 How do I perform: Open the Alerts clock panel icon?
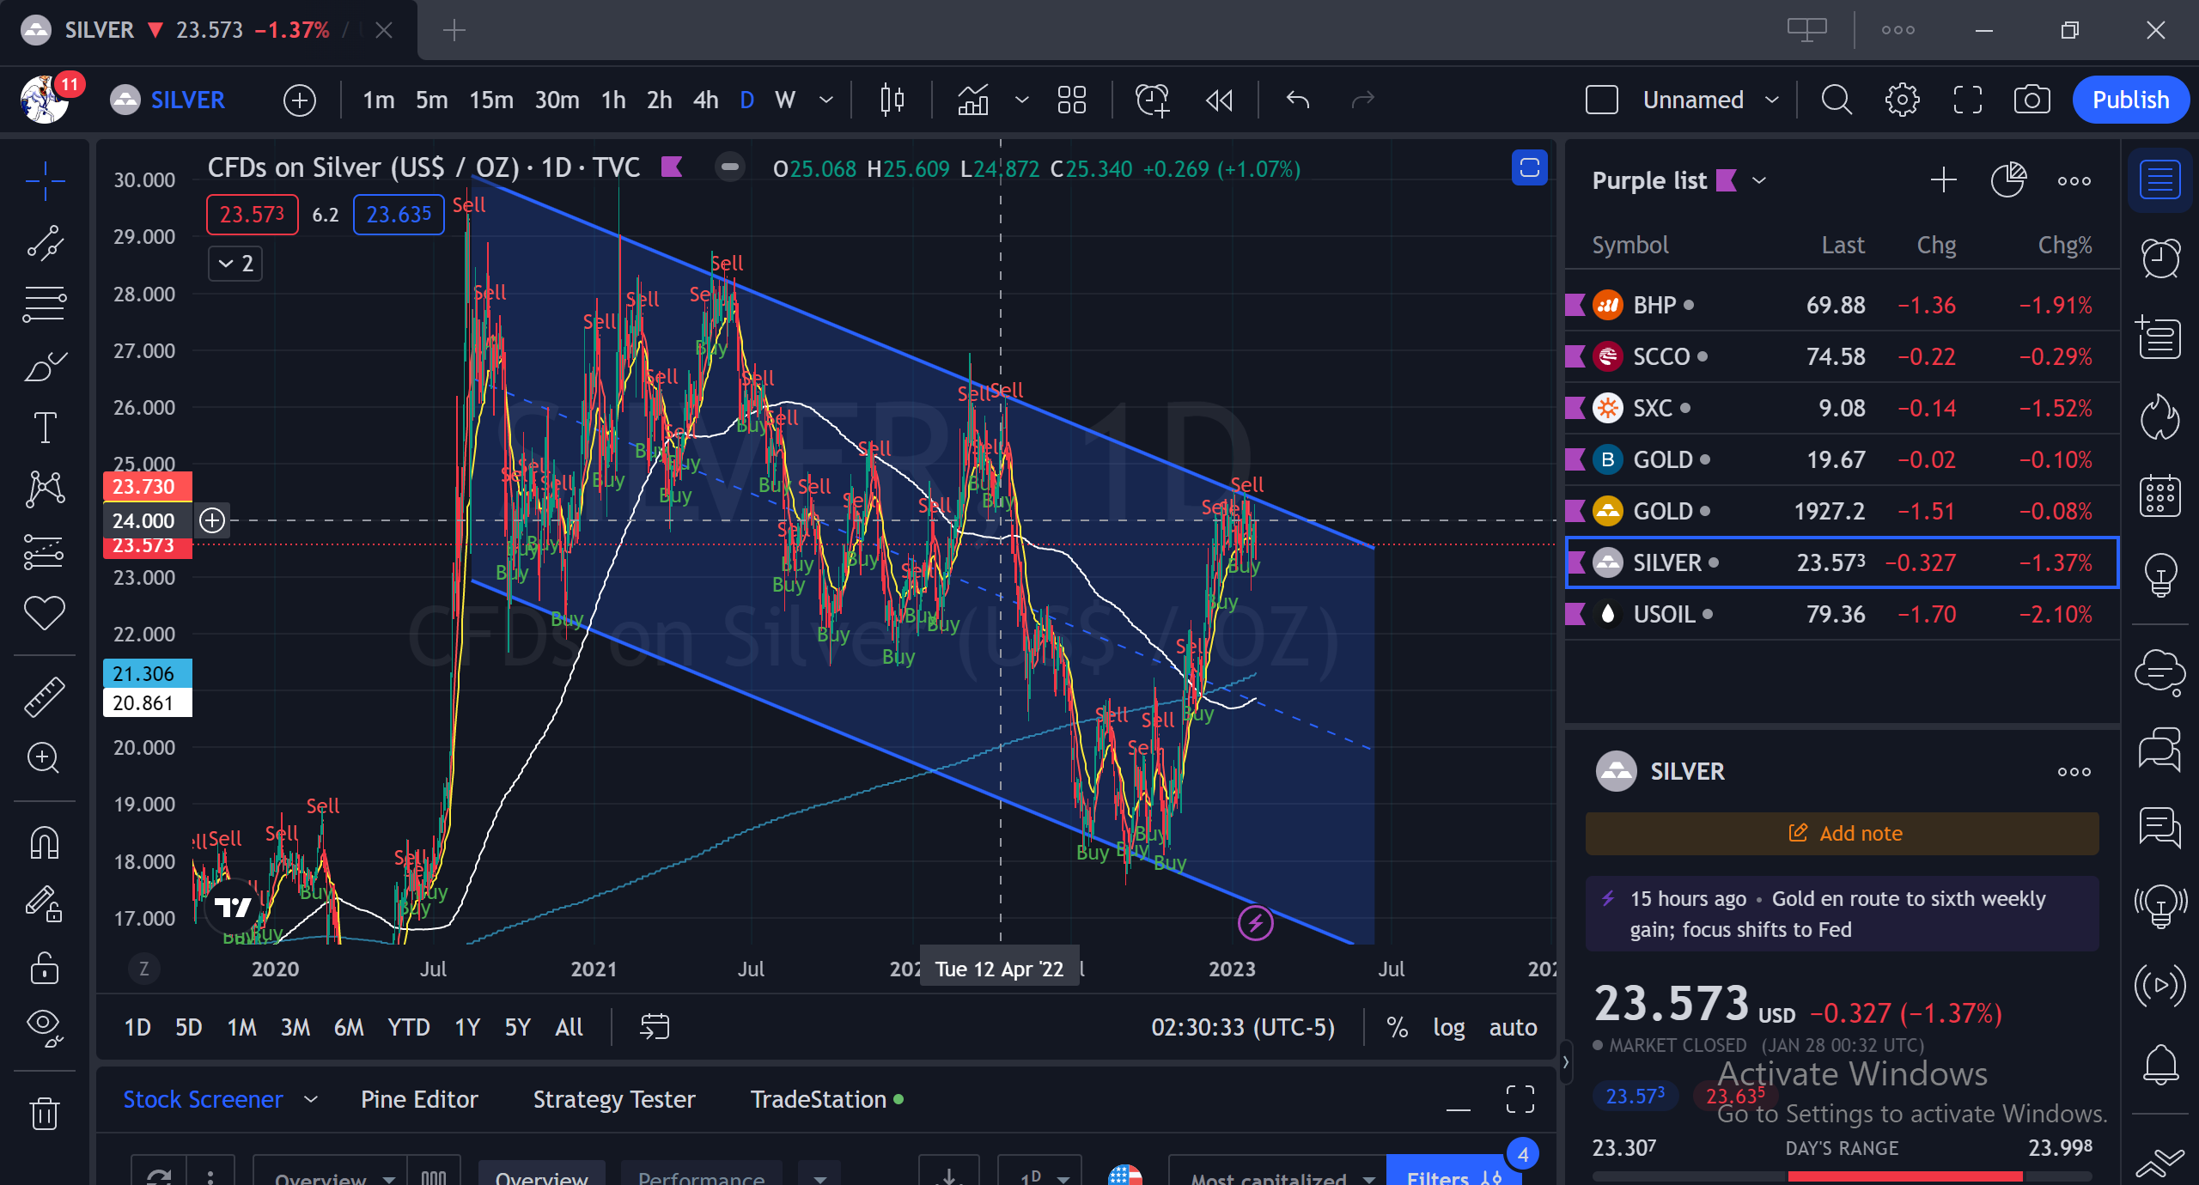coord(2160,258)
